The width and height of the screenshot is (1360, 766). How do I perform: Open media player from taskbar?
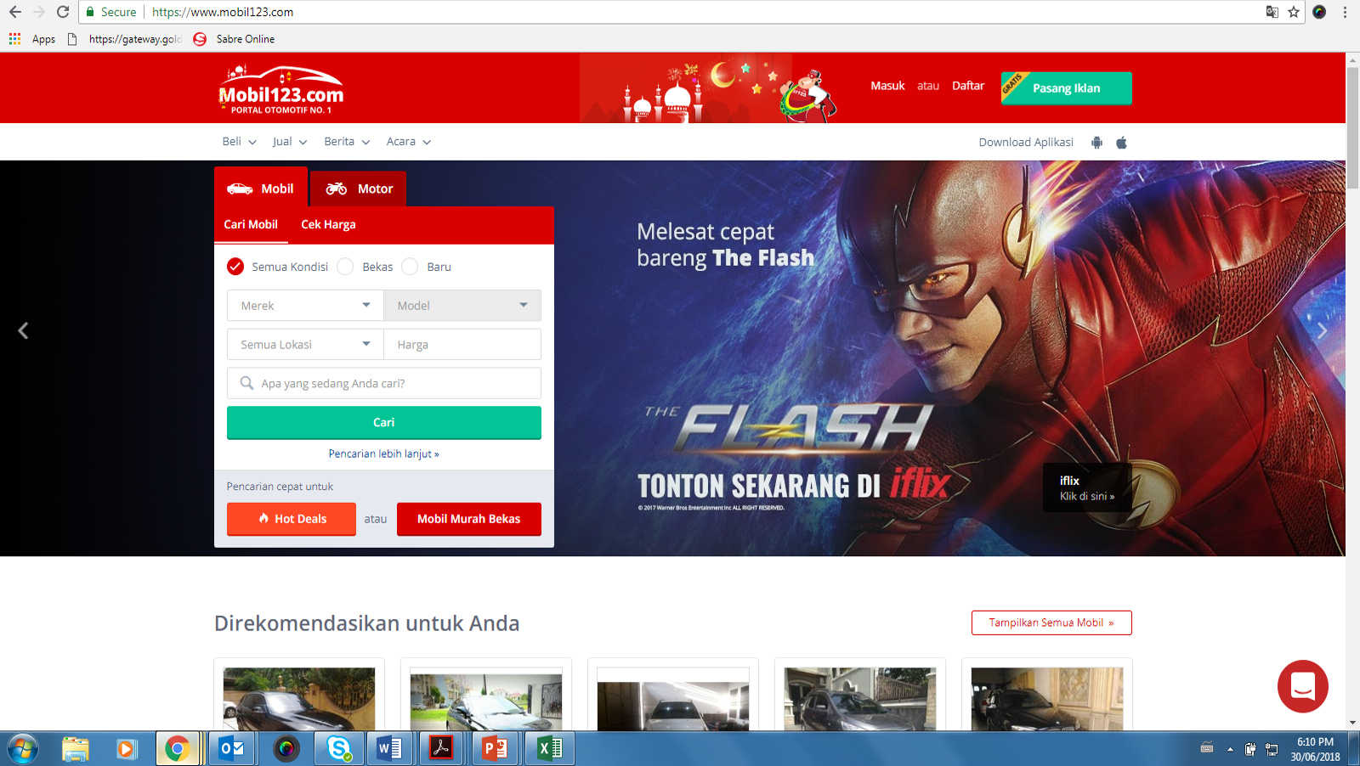(127, 749)
